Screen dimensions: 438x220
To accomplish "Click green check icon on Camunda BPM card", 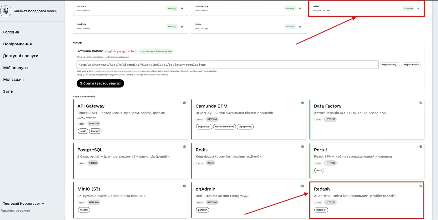I will (x=303, y=103).
